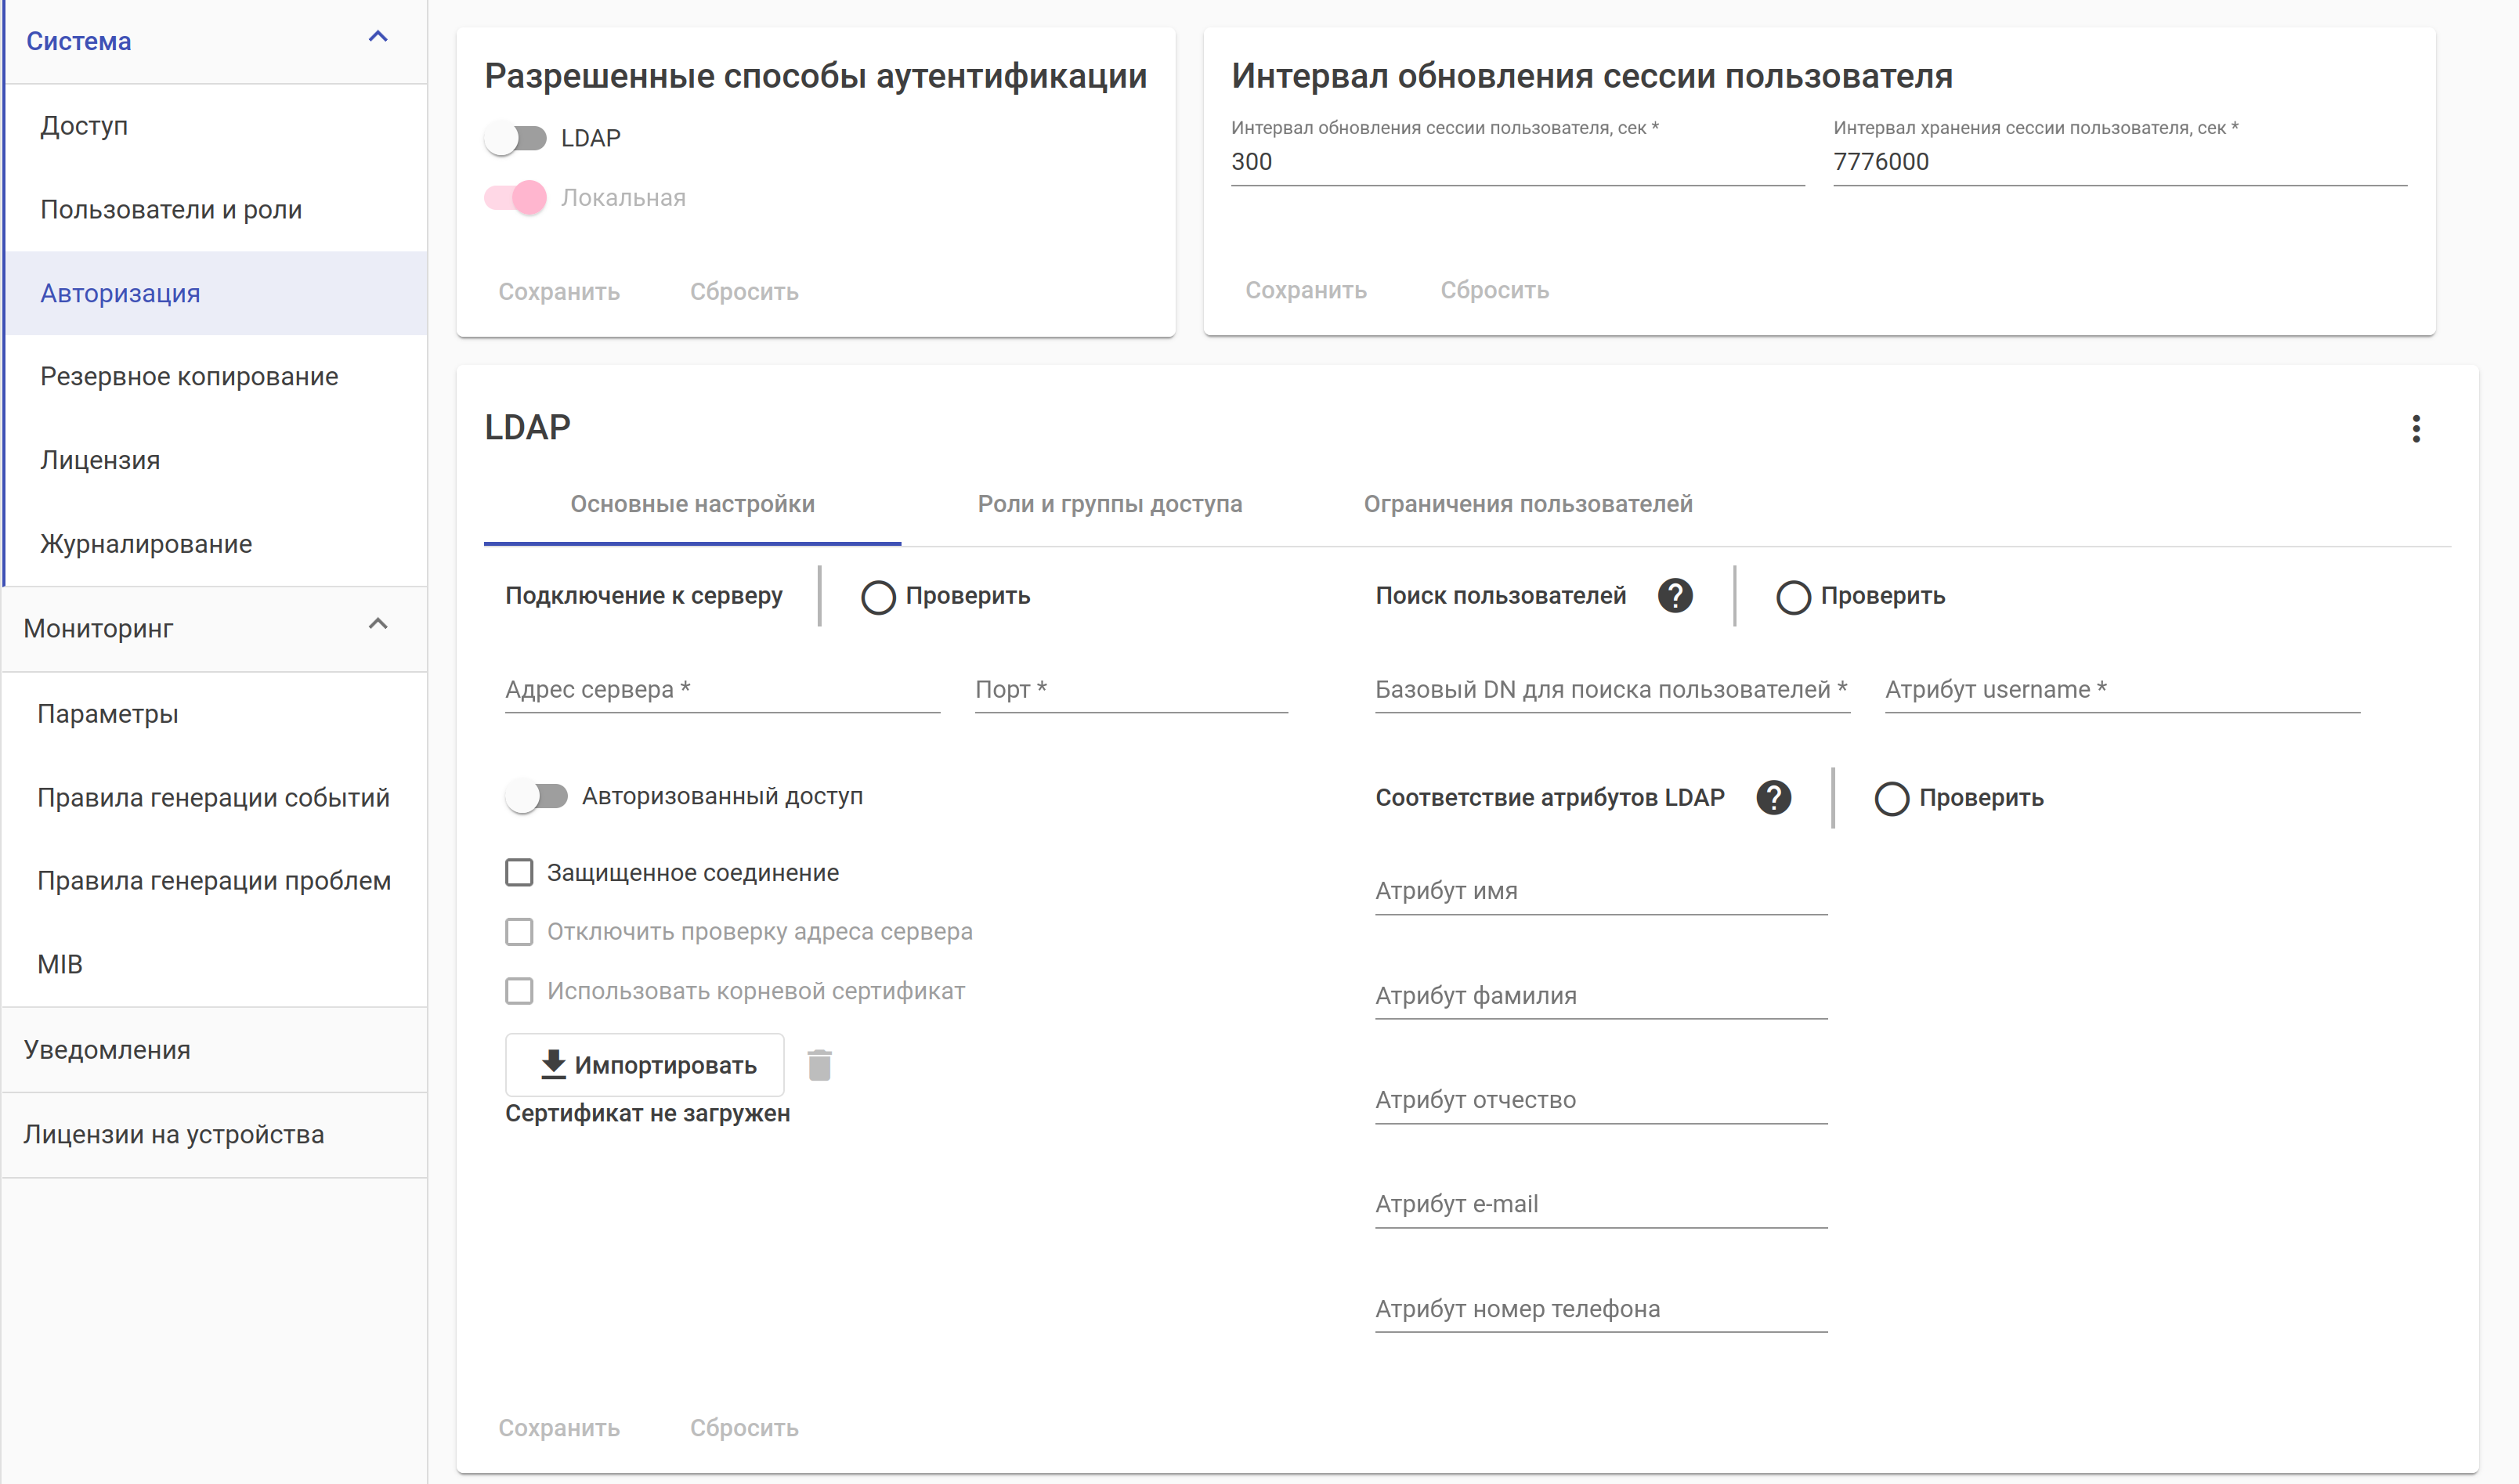Click trash icon to delete certificate

(819, 1065)
